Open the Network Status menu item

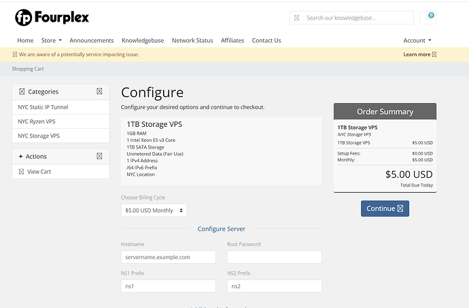click(x=192, y=40)
